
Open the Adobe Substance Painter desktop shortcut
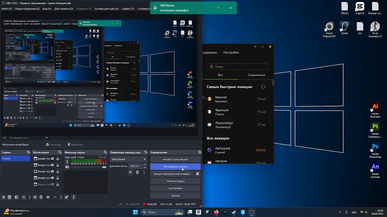click(x=375, y=130)
